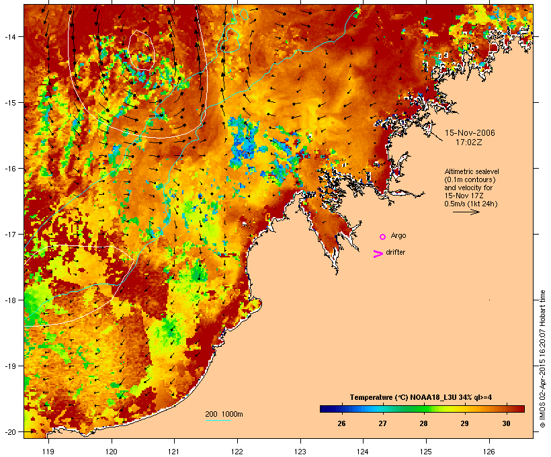The image size is (551, 457).
Task: Click the 0.5m/s velocity scale arrow
Action: [x=466, y=212]
